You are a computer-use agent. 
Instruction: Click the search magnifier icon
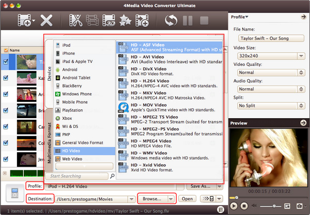coord(112,176)
